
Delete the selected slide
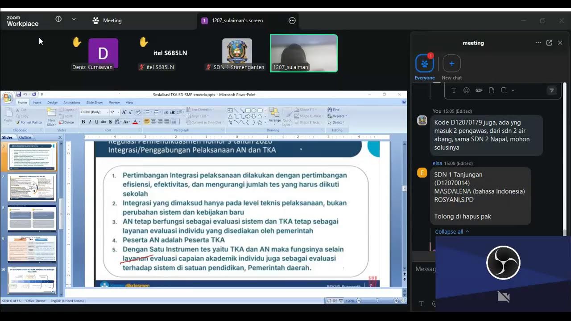point(66,122)
